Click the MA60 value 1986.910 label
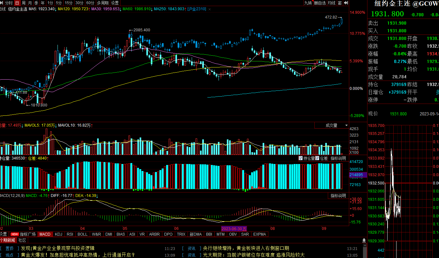The height and width of the screenshot is (258, 439). (137, 9)
